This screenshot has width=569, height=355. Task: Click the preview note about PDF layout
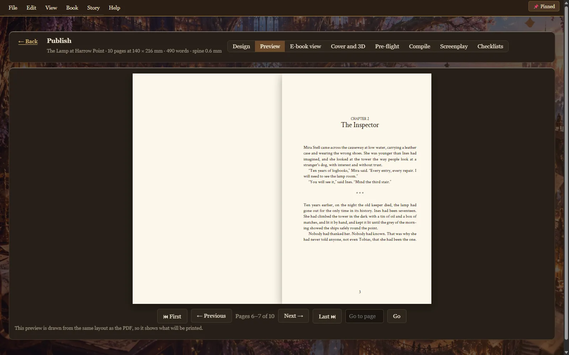pos(109,328)
